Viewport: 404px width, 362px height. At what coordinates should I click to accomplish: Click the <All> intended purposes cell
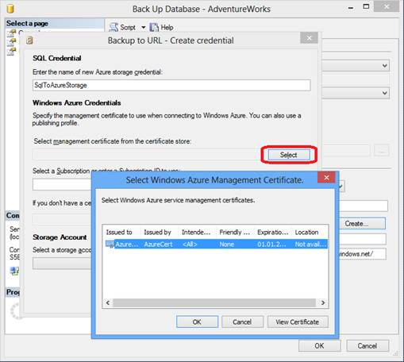(190, 244)
